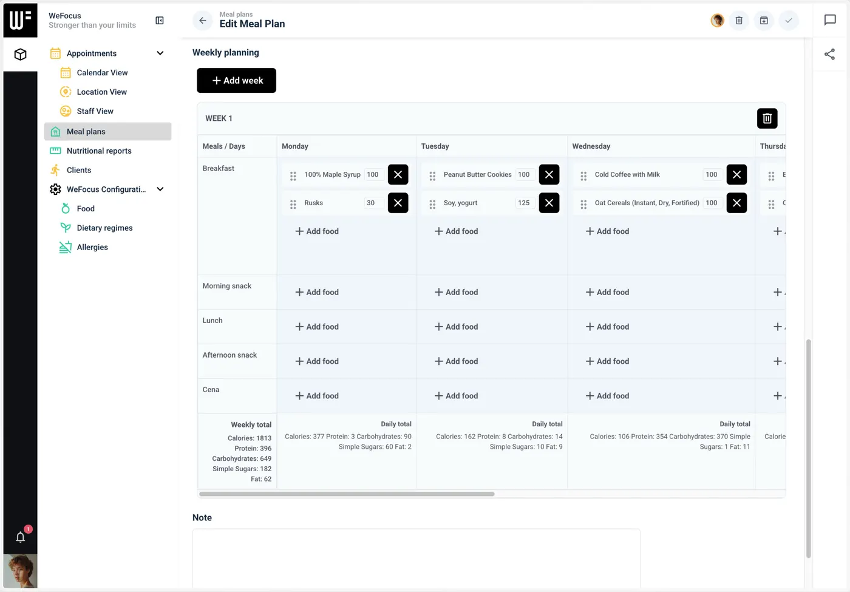This screenshot has width=850, height=592.
Task: Confirm with the checkmark icon
Action: click(x=789, y=21)
